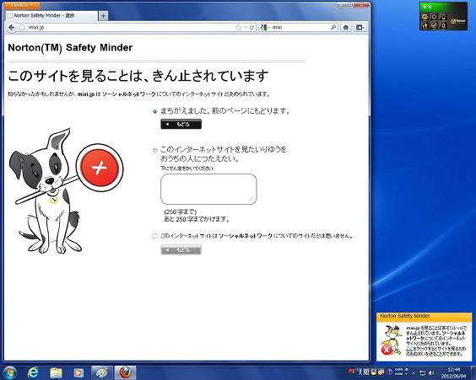This screenshot has height=380, width=476.
Task: Go to home page icon
Action: 346,28
